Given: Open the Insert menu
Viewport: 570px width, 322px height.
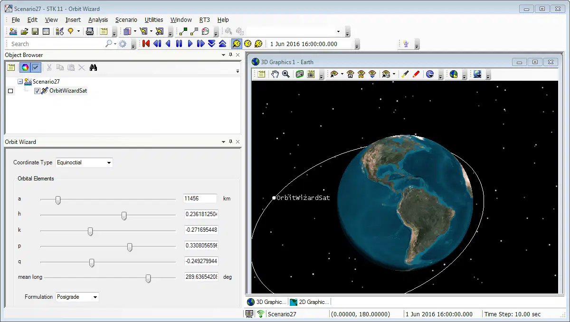Looking at the screenshot, I should tap(73, 19).
